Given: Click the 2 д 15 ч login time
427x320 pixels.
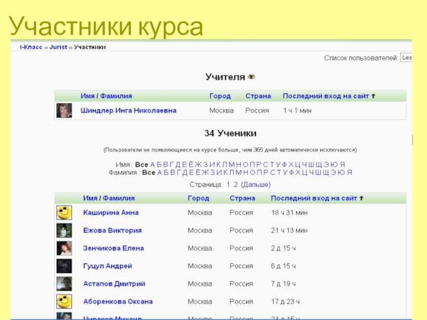Looking at the screenshot, I should [x=283, y=248].
